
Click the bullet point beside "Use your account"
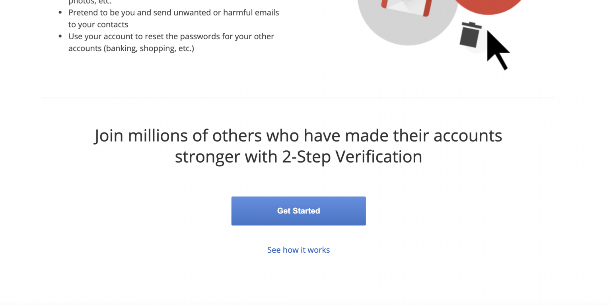click(x=60, y=36)
